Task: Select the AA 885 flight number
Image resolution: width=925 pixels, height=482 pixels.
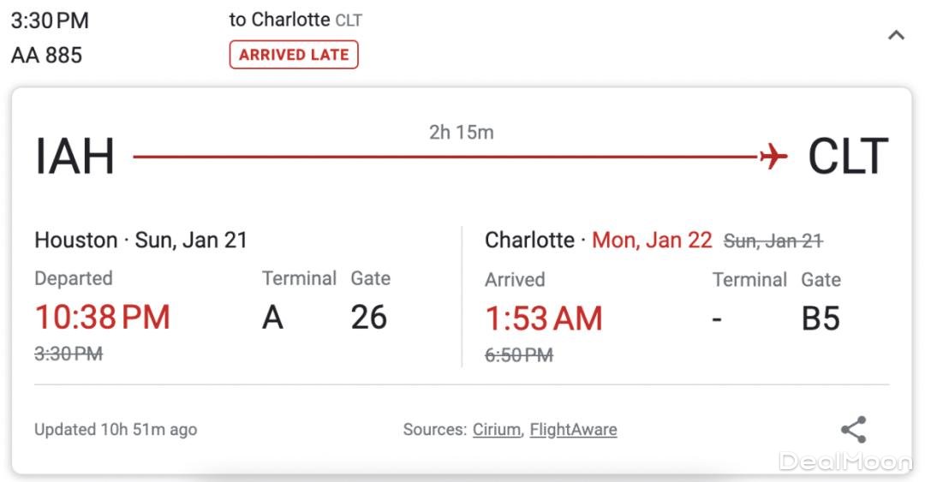Action: pyautogui.click(x=47, y=56)
